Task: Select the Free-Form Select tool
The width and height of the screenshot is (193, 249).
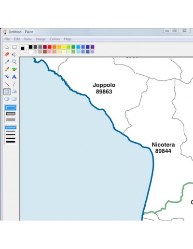Action: click(x=7, y=47)
